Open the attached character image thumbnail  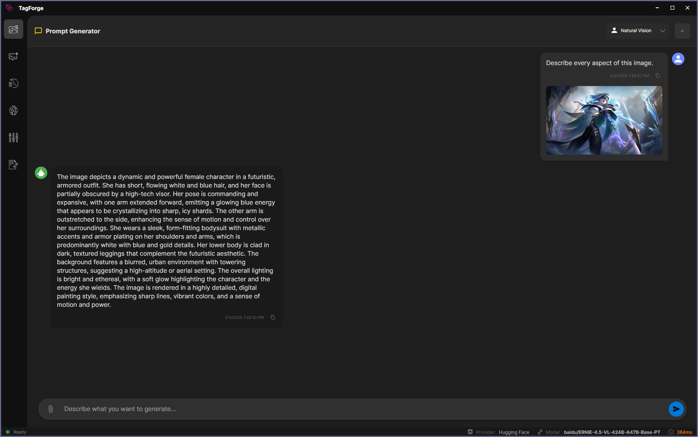[x=604, y=120]
